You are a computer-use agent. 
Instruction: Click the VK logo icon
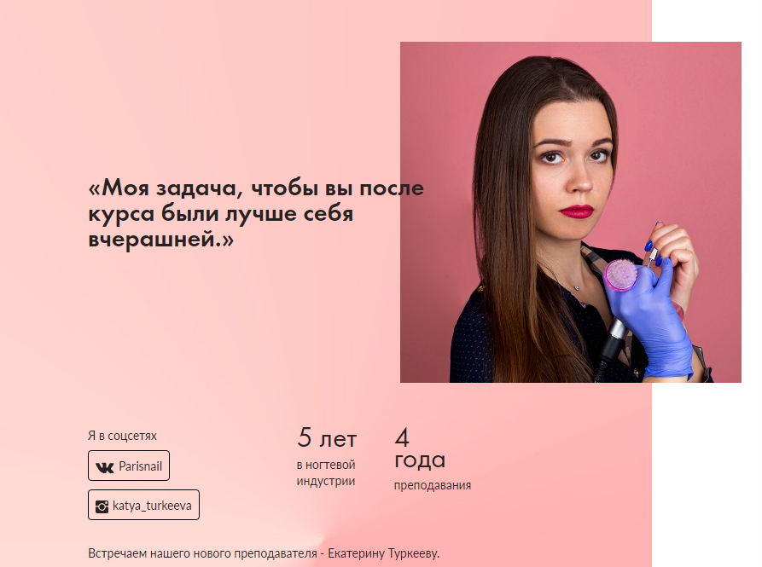104,467
